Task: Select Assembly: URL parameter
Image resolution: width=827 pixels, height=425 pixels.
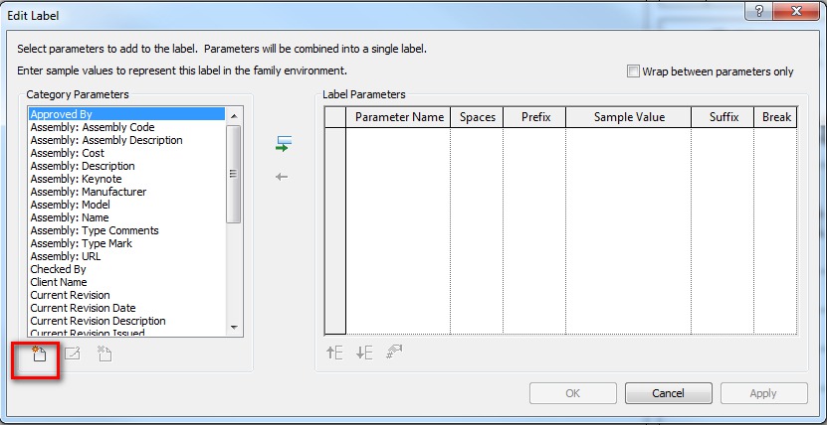Action: [x=127, y=256]
